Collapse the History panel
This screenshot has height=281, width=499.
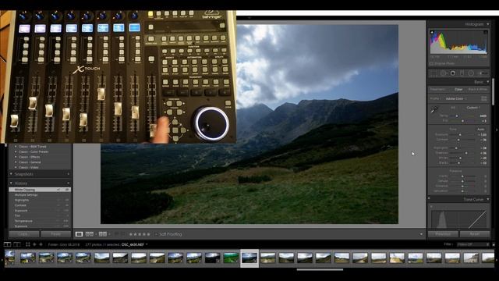[x=12, y=183]
